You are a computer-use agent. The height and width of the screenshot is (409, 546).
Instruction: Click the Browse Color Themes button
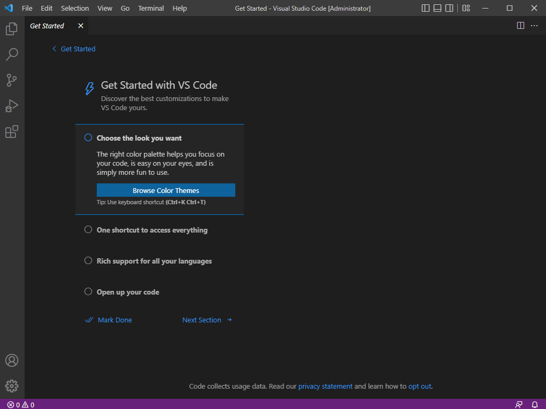(166, 190)
